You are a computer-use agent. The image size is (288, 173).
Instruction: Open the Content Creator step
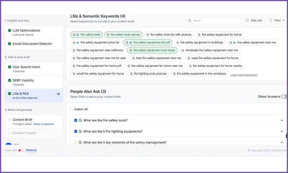coord(24,133)
